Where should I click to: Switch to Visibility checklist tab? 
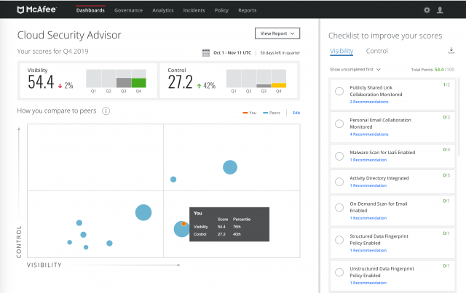pyautogui.click(x=341, y=51)
